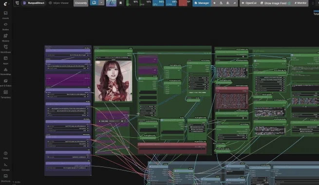The width and height of the screenshot is (319, 185).
Task: Expand the Apps sidebar panel
Action: (x=5, y=60)
